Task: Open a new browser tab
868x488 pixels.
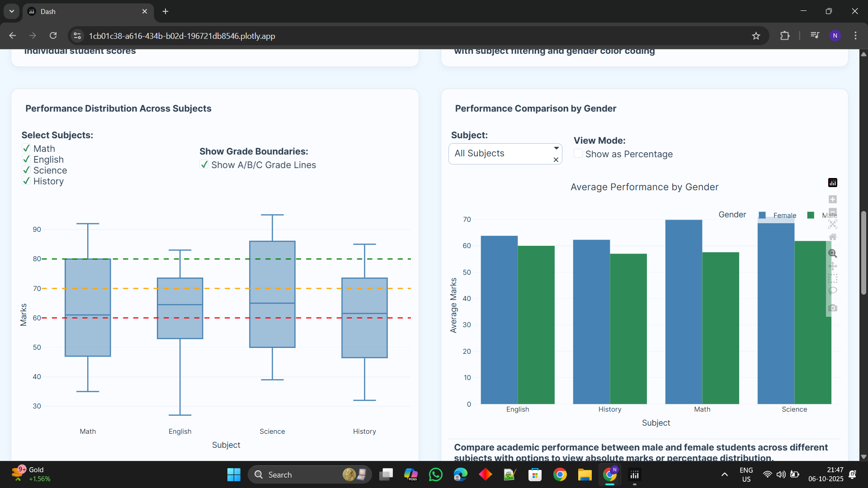Action: [x=165, y=11]
